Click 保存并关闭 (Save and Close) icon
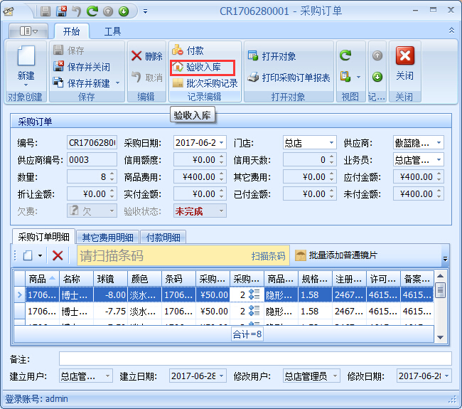Viewport: 462px width, 409px height. coord(60,67)
